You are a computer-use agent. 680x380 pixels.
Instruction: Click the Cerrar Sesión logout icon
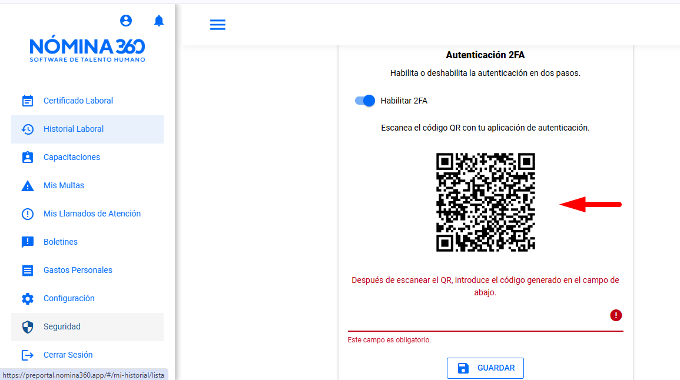(x=27, y=355)
